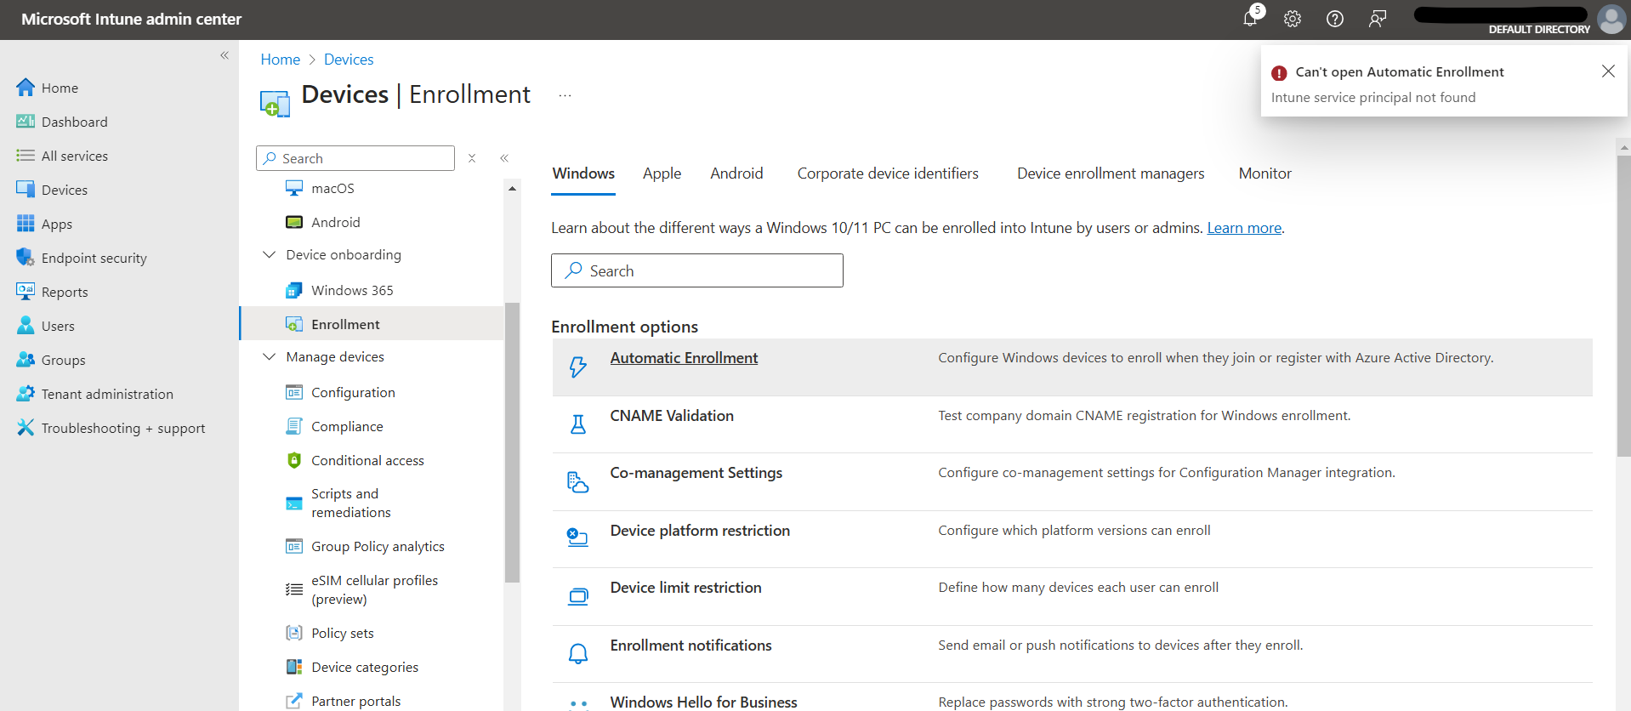Screen dimensions: 1631x711
Task: Click the Dashboard icon in left navigation
Action: coord(26,122)
